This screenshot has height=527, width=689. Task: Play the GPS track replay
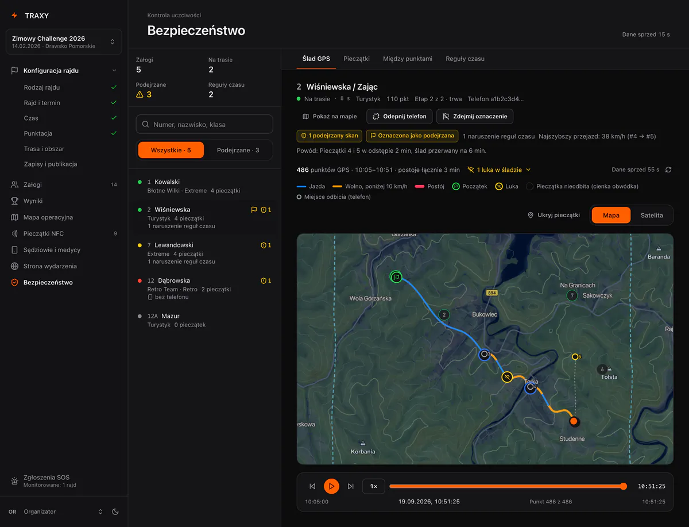pyautogui.click(x=331, y=486)
